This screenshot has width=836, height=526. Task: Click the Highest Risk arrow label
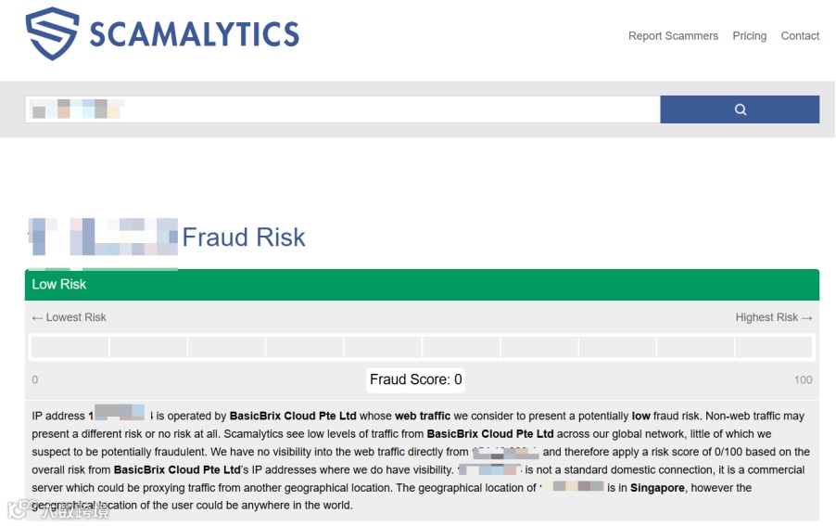click(774, 317)
